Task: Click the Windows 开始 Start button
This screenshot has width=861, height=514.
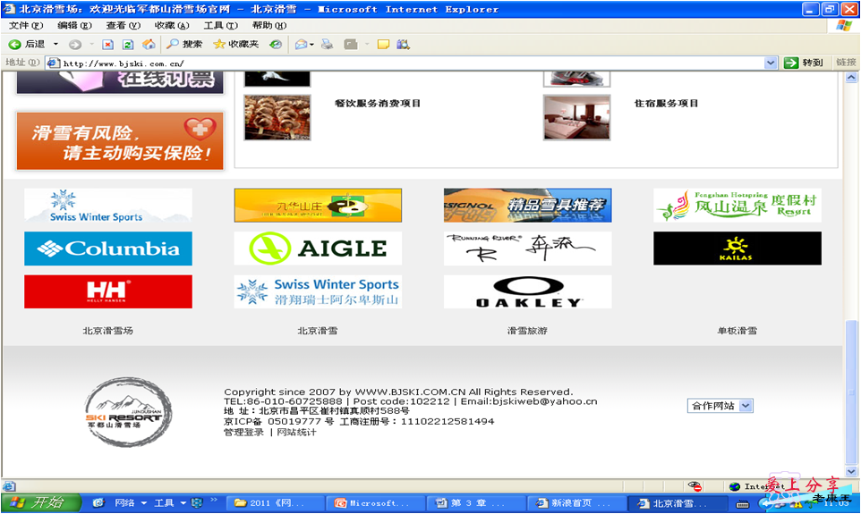Action: point(41,502)
